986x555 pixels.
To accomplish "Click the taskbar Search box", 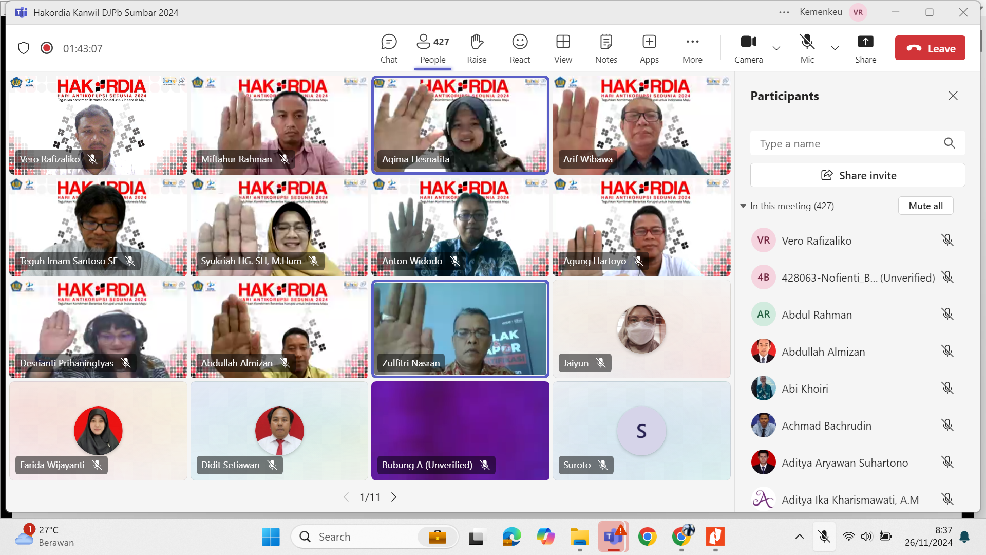I will click(375, 537).
